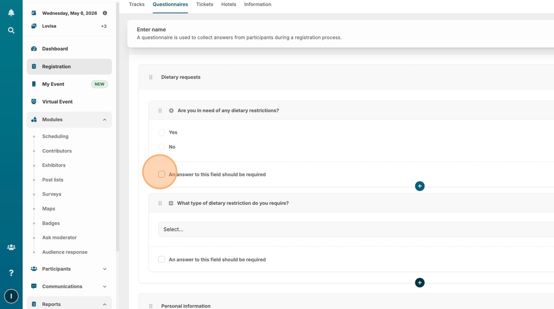Image resolution: width=554 pixels, height=309 pixels.
Task: Check required answer box for restriction type question
Action: [x=162, y=260]
